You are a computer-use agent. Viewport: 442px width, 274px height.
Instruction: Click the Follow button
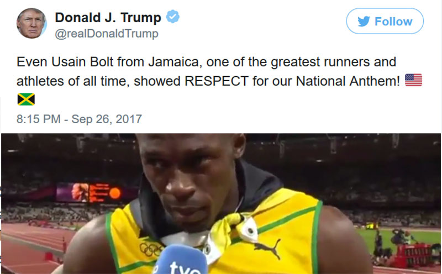coord(385,21)
